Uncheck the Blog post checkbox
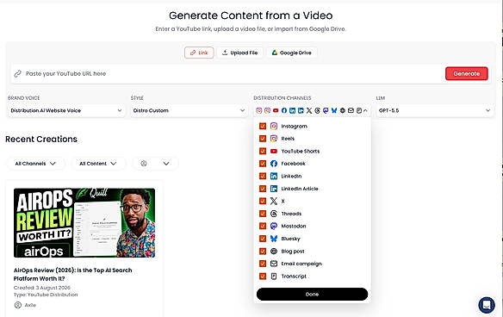 click(263, 252)
